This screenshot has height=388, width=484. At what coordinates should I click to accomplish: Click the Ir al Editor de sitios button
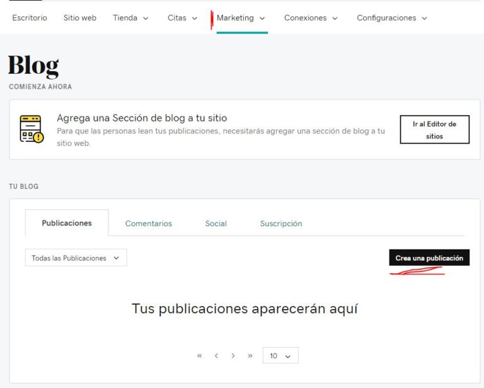pos(435,130)
